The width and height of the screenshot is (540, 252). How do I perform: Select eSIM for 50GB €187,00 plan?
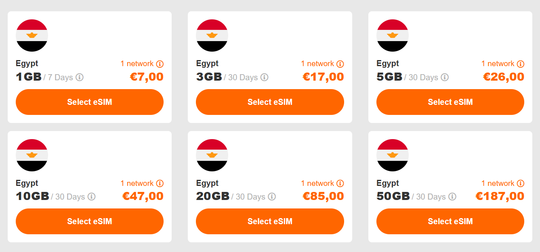(450, 221)
